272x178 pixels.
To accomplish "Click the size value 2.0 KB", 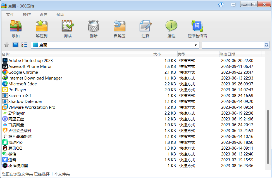I will pos(170,90).
